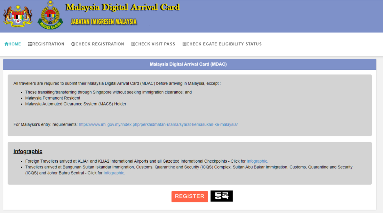Screen dimensions: 383x214
Task: Open the REGISTRATION menu item
Action: tap(46, 44)
